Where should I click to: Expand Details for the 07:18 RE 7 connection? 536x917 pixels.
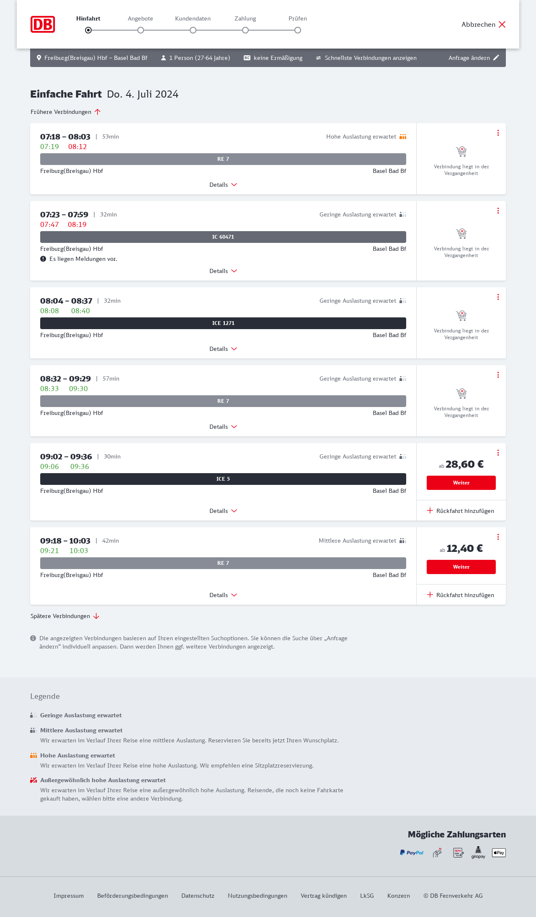(x=223, y=185)
